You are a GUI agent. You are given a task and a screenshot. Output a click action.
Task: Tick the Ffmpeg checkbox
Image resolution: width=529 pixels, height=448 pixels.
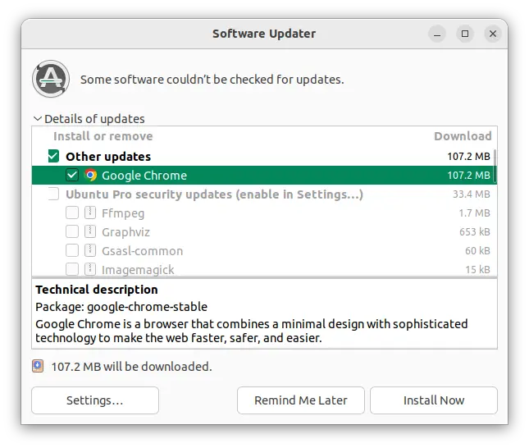[72, 213]
